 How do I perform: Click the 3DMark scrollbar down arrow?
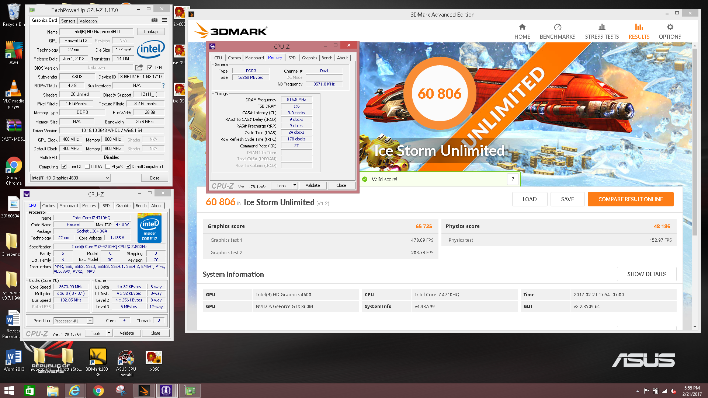coord(695,327)
